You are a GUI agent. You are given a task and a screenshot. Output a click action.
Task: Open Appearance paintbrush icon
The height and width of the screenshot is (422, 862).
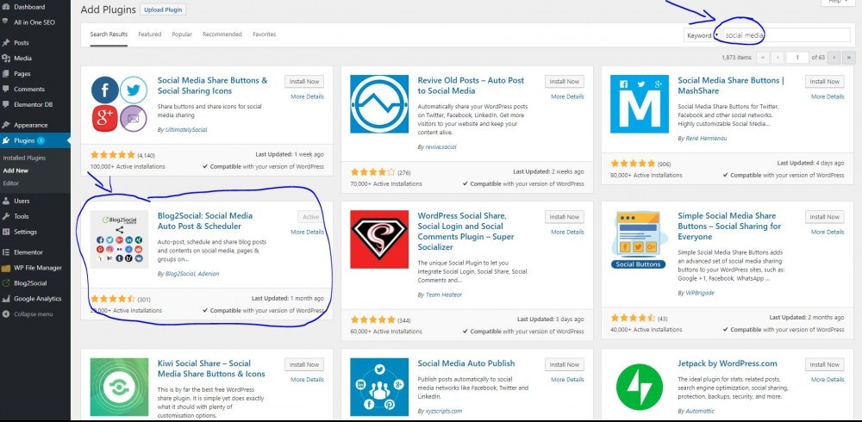tap(5, 125)
